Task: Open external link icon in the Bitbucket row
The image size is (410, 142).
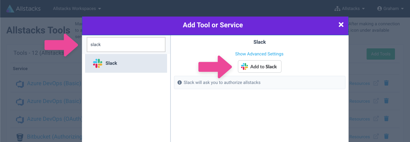Action: (376, 137)
